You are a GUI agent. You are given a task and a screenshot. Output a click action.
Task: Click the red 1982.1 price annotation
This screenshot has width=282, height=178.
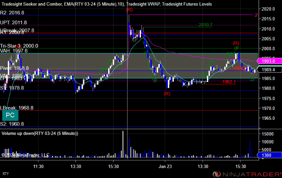tap(229, 82)
